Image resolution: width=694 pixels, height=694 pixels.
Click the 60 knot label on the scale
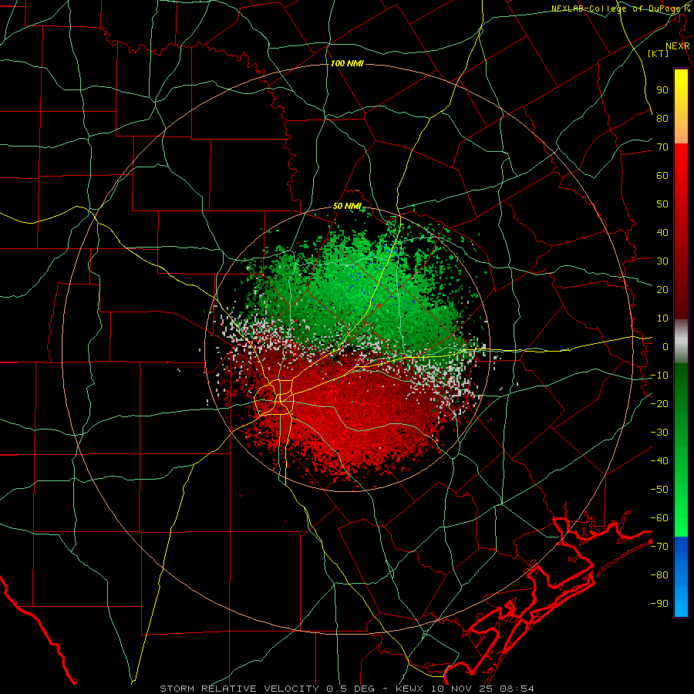(662, 175)
